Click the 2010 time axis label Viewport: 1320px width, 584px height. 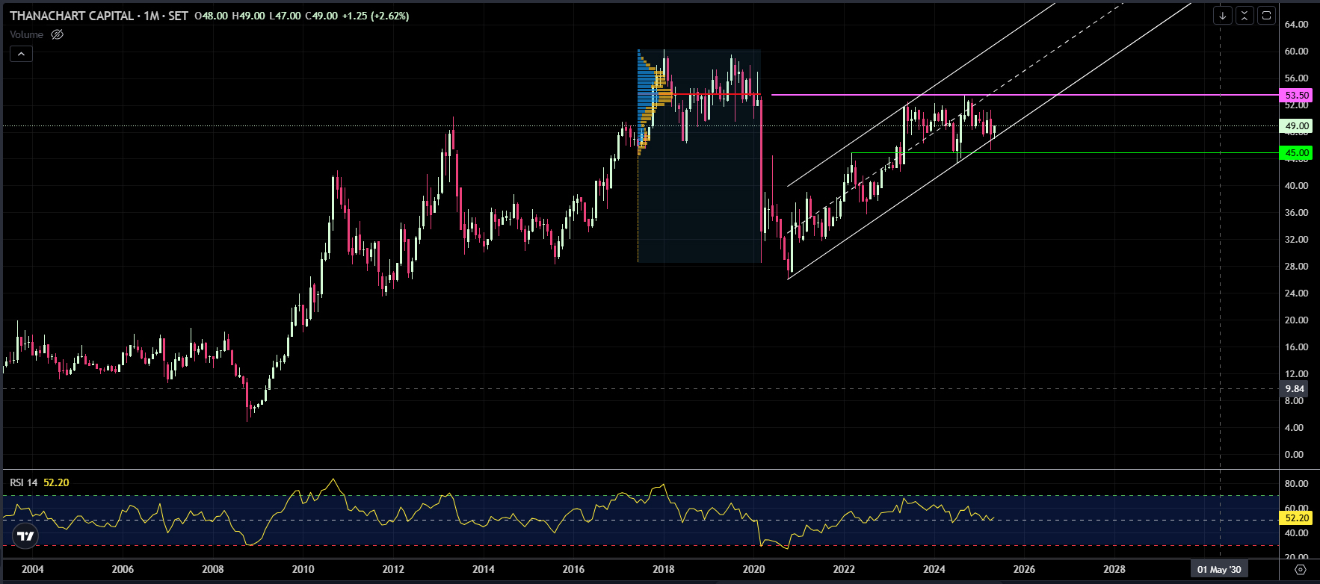coord(303,569)
